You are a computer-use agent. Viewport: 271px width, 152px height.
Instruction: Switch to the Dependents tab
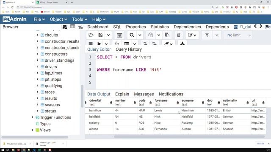(217, 27)
